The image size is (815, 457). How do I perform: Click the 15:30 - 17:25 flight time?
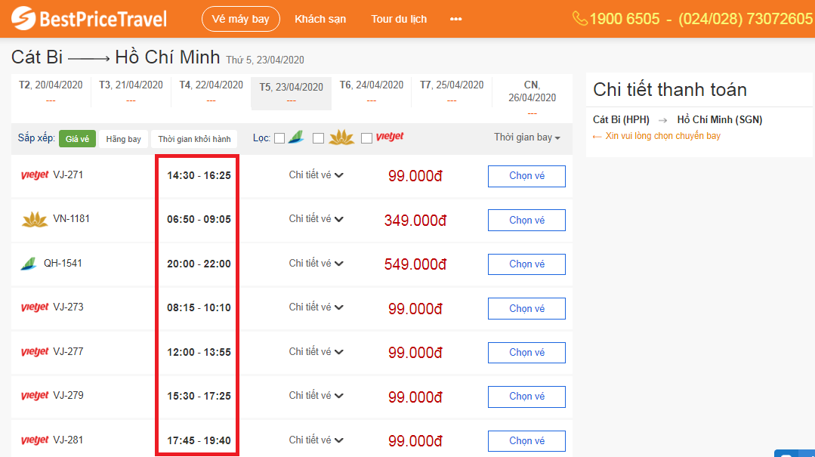[x=199, y=396]
